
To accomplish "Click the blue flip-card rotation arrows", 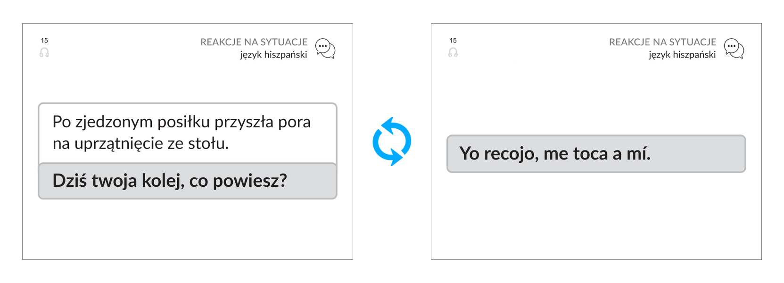I will point(392,141).
